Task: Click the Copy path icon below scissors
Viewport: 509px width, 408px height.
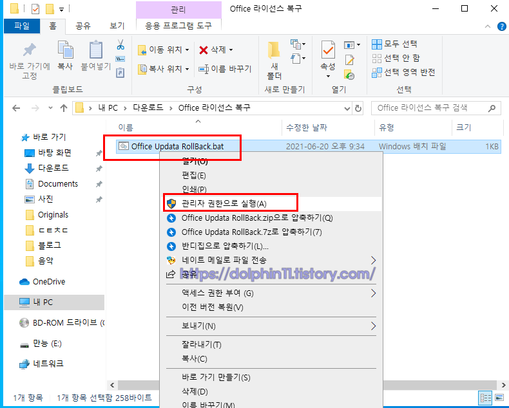Action: point(120,59)
